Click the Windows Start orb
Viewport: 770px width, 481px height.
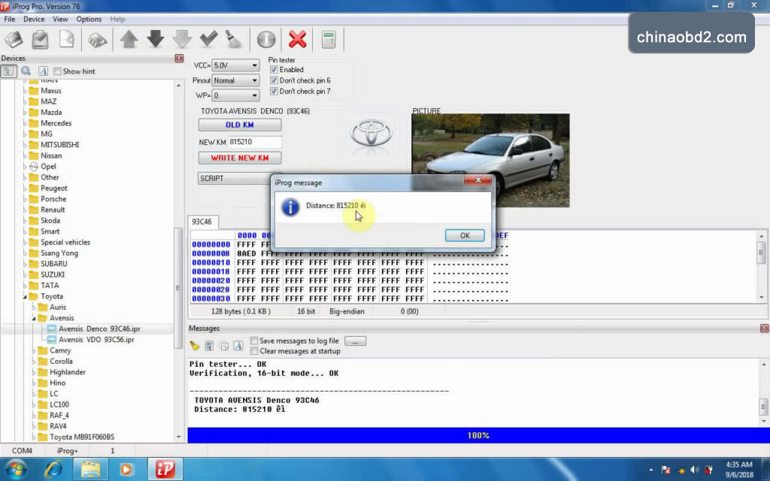point(16,469)
